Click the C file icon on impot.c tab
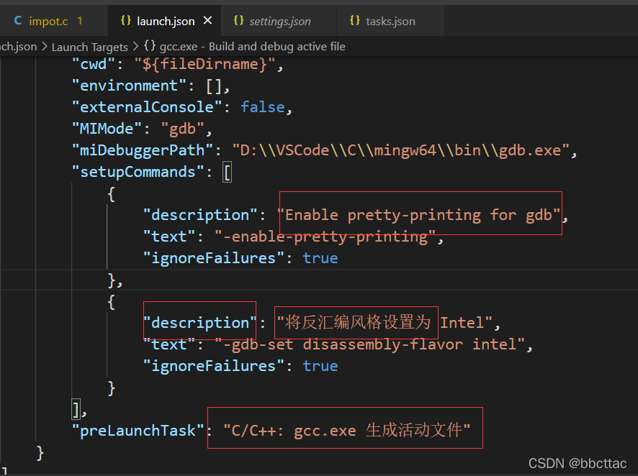Image resolution: width=638 pixels, height=476 pixels. (18, 21)
